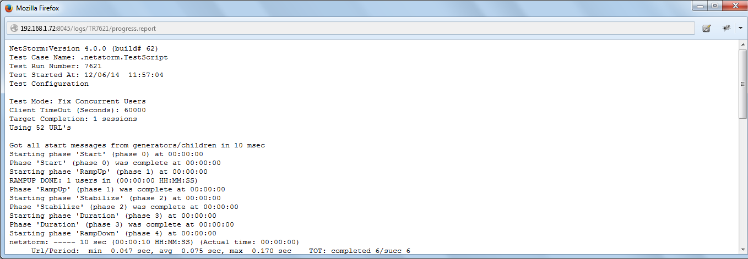Click 'Starting phase 'Start' (phase 0)' line
This screenshot has height=259, width=748.
106,154
